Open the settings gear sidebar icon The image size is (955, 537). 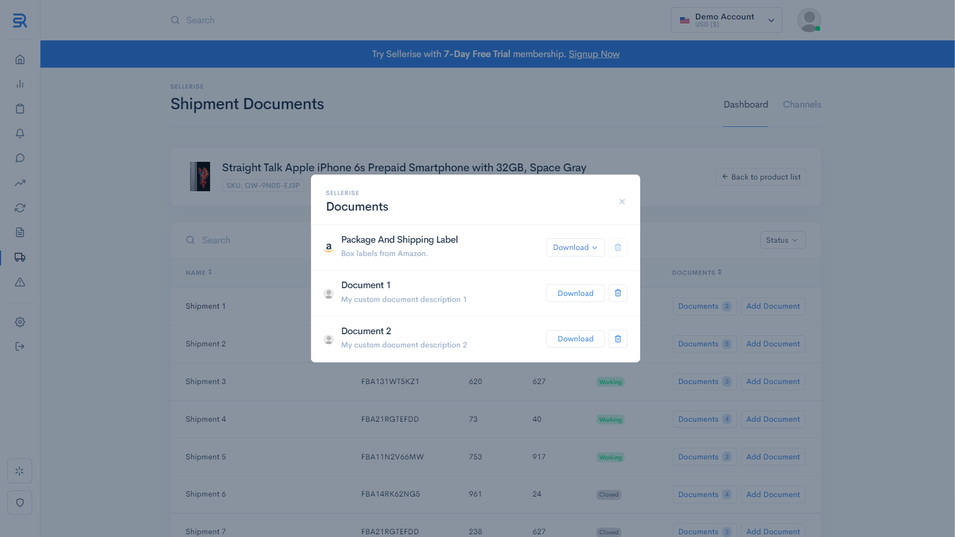[x=20, y=322]
